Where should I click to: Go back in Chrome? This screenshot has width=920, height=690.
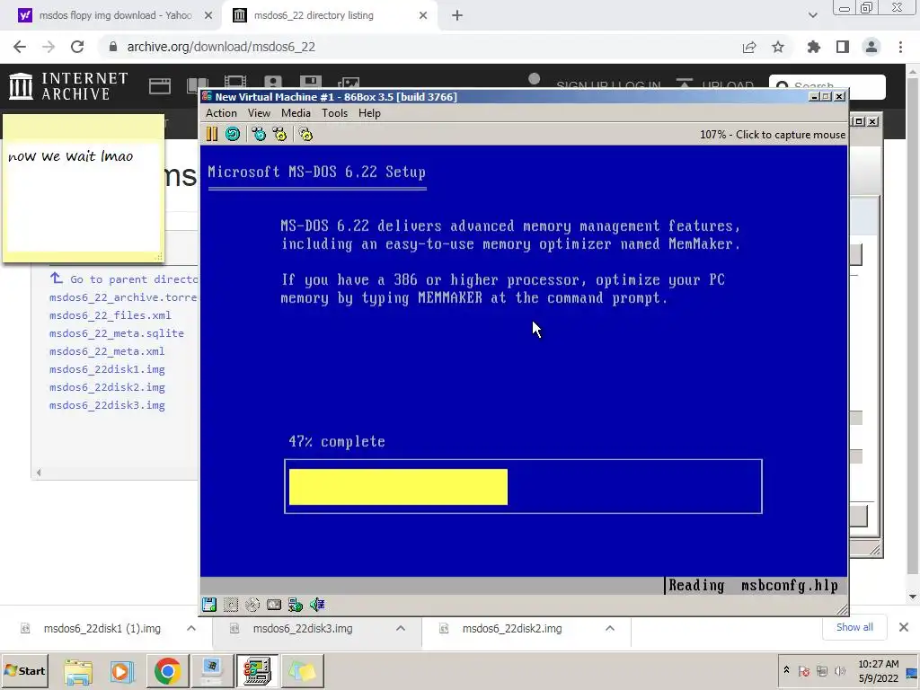pos(20,47)
